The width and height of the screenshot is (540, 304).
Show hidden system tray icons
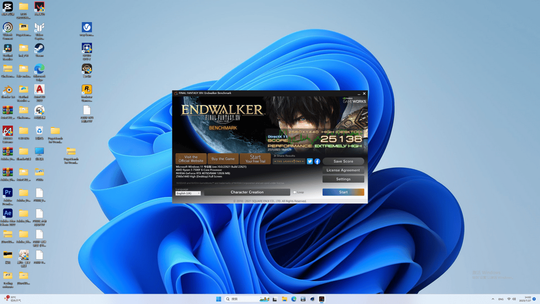(493, 299)
